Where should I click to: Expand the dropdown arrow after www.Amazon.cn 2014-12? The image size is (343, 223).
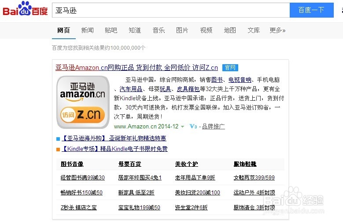pos(182,127)
